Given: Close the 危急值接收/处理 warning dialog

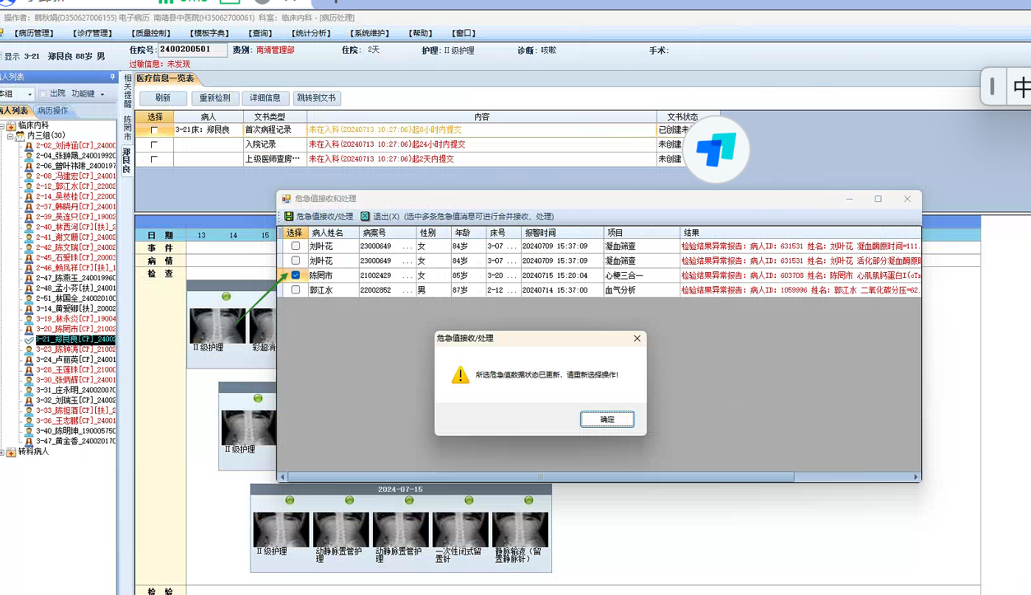Looking at the screenshot, I should [637, 338].
